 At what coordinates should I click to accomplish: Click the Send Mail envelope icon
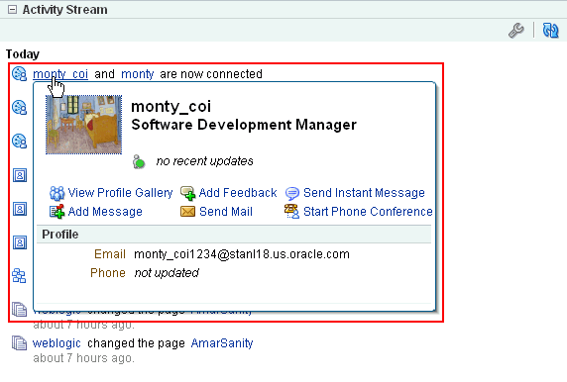coord(187,212)
